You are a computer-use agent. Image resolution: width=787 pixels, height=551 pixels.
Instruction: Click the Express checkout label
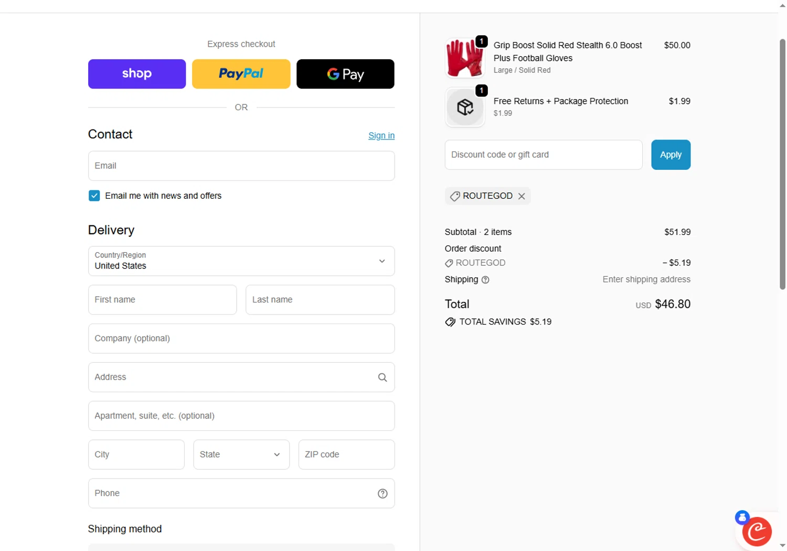[x=241, y=44]
